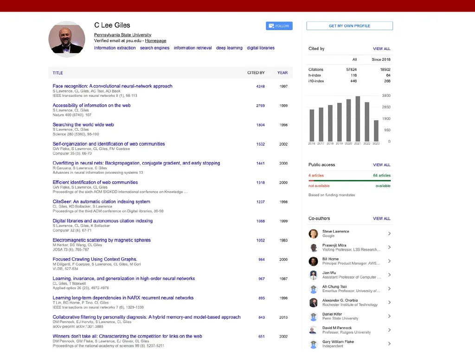Image resolution: width=475 pixels, height=356 pixels.
Task: Click Ah Chung Tsoi's avatar icon
Action: point(313,289)
